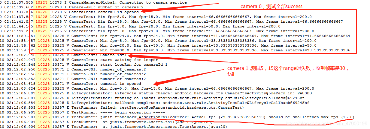Select the AssertionFailedError log line

177,117
